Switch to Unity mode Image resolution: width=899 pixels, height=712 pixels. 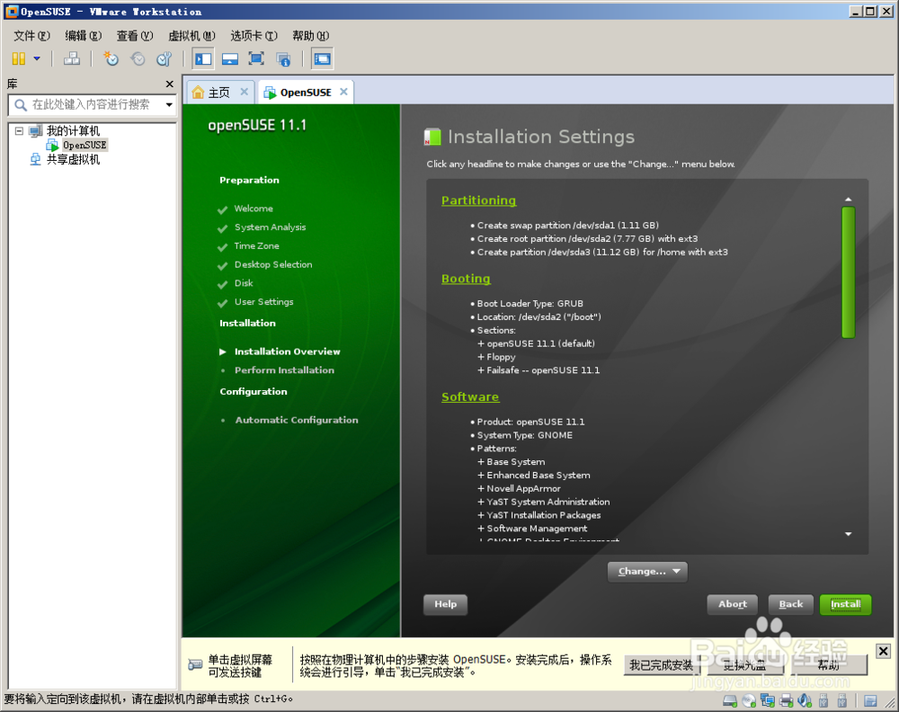283,58
